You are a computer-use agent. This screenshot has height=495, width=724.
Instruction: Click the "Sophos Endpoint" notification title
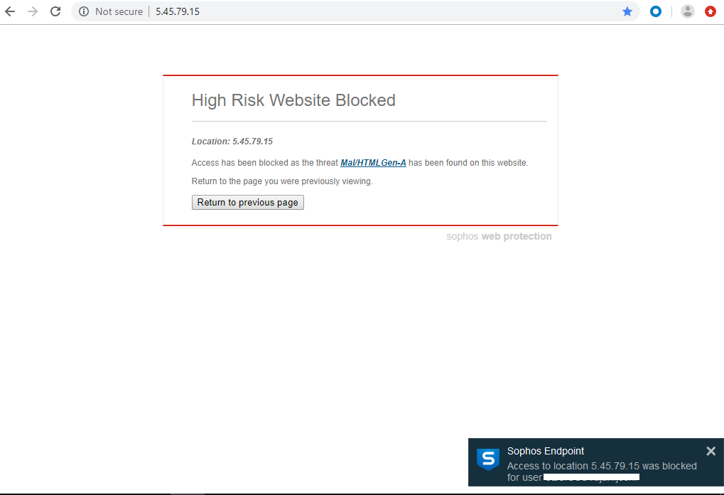[x=546, y=451]
